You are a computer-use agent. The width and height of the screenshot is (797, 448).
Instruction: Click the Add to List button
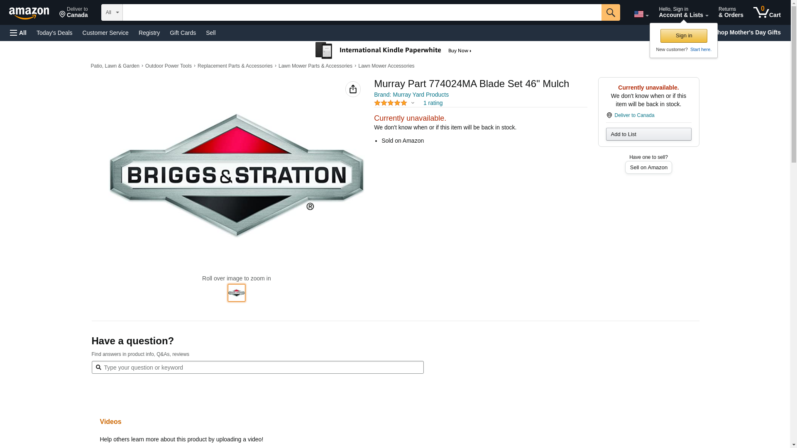[648, 134]
